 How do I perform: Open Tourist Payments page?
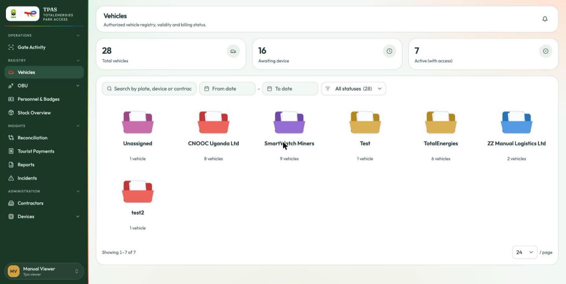44,151
